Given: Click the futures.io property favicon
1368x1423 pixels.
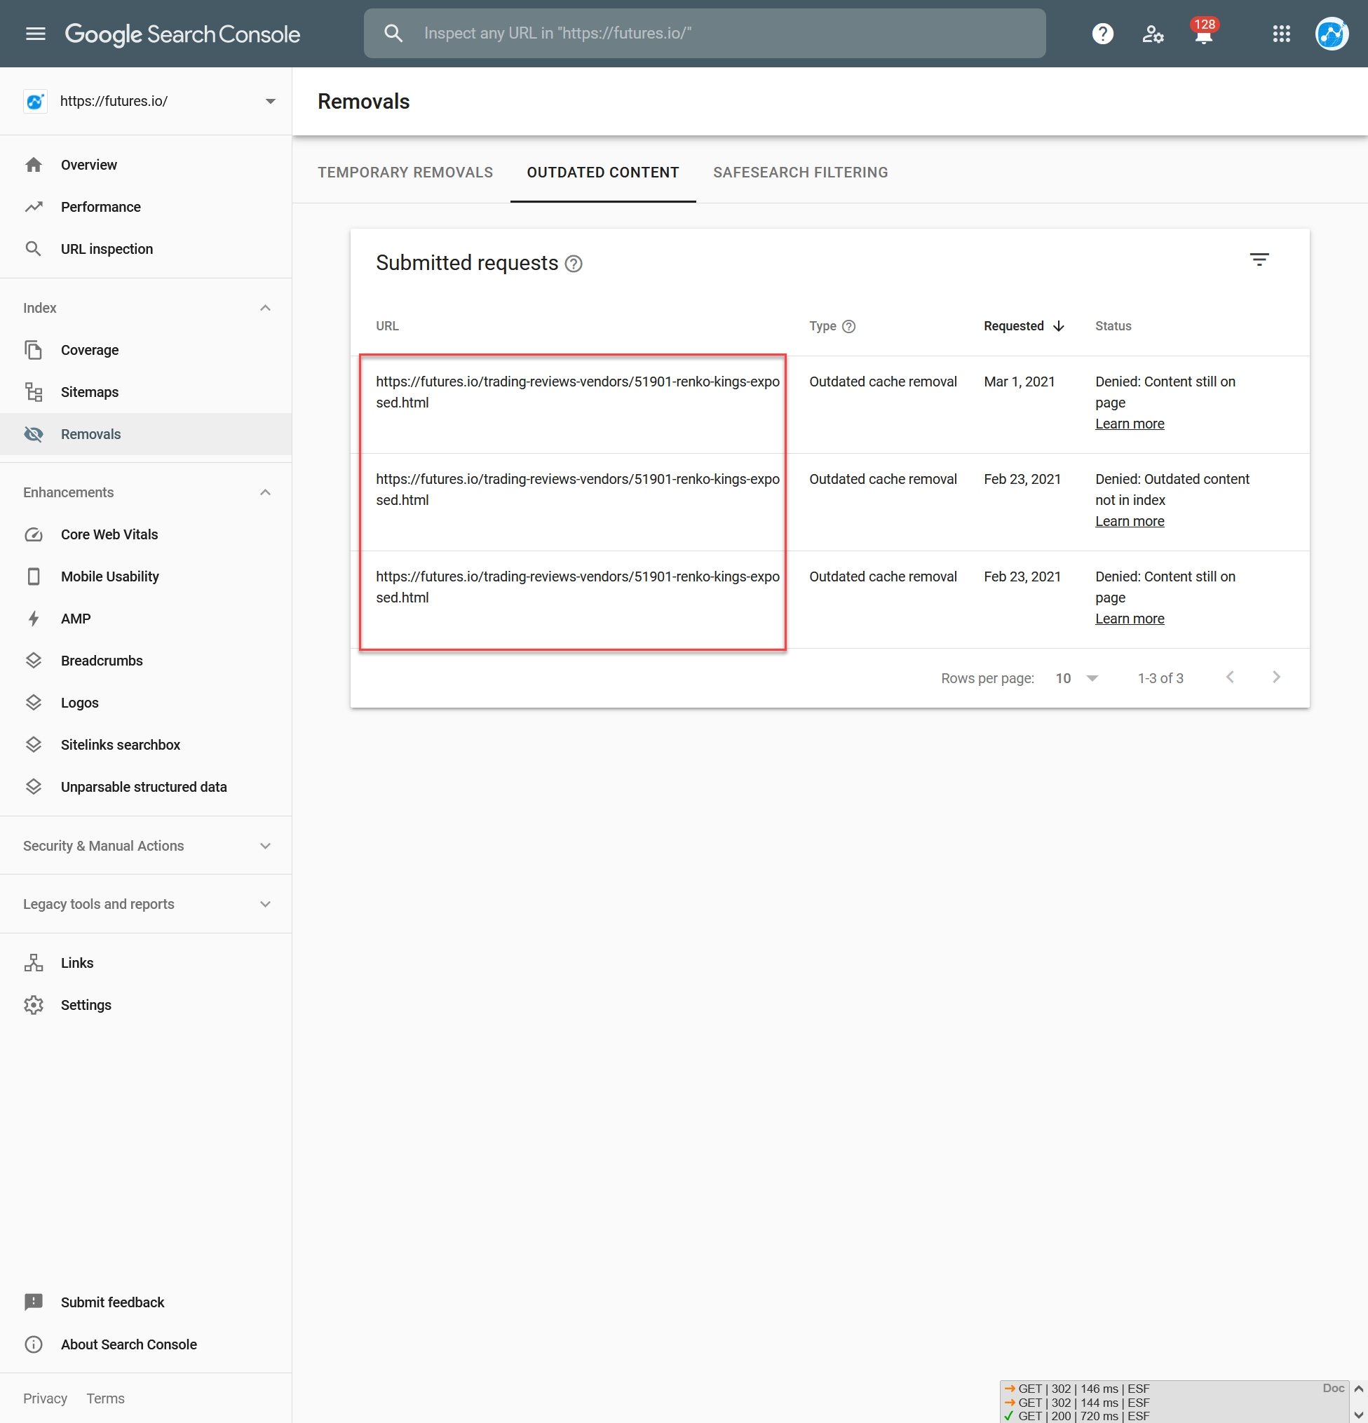Looking at the screenshot, I should [35, 101].
